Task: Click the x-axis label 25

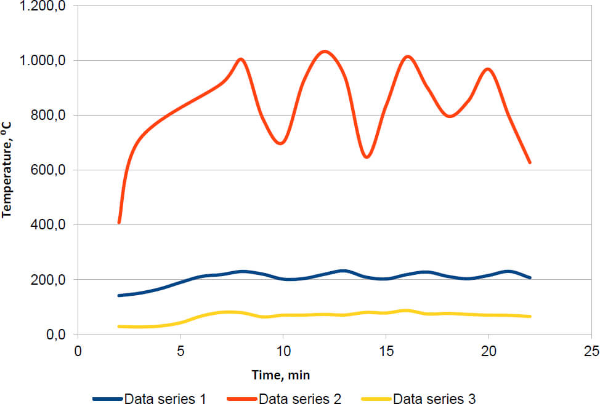Action: [x=591, y=351]
